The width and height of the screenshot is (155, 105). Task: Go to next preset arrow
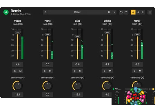[x=114, y=12]
